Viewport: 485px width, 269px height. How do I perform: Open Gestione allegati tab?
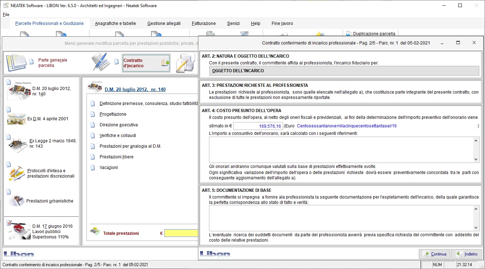(x=164, y=23)
